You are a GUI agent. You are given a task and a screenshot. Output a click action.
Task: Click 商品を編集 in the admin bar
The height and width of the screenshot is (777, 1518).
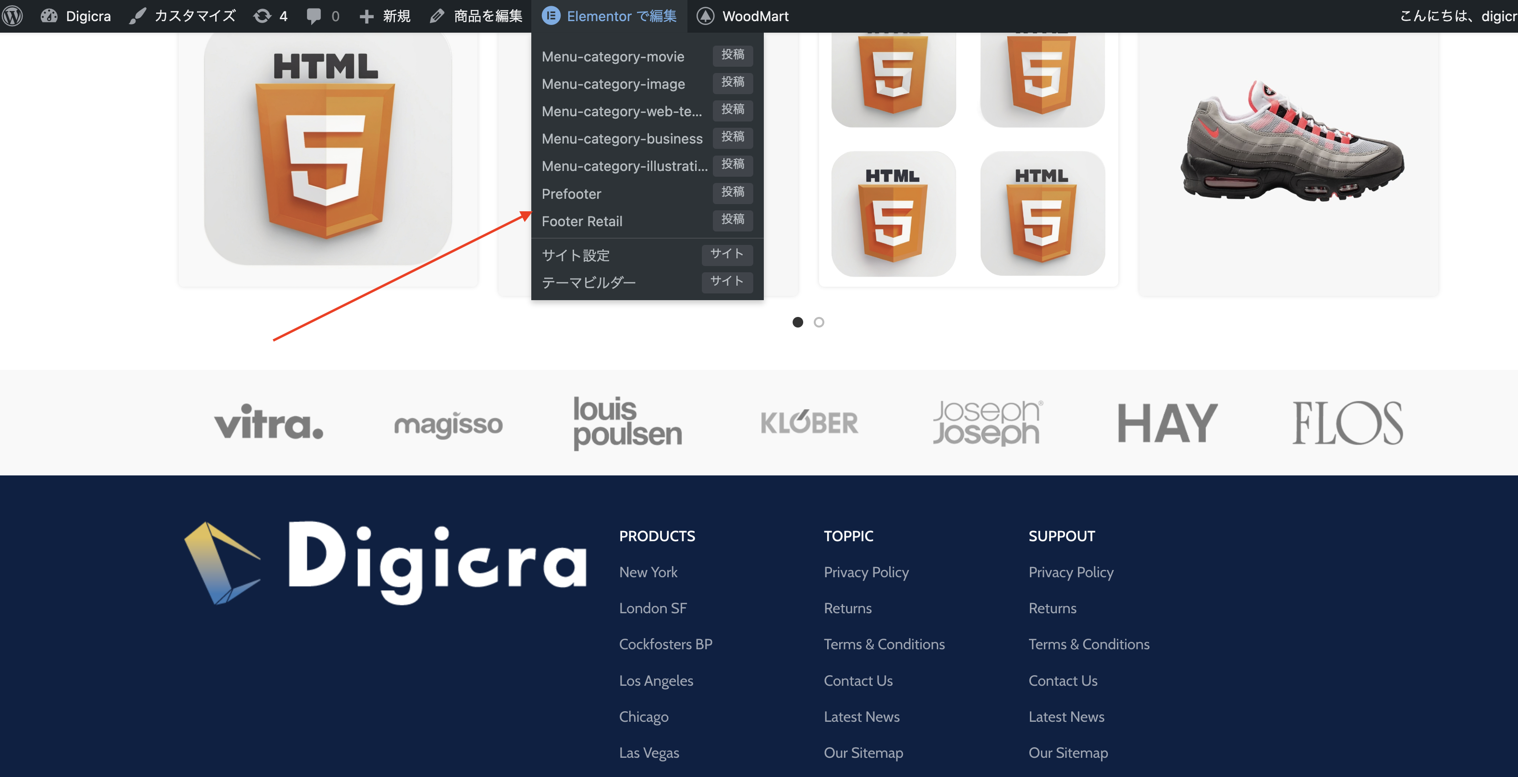click(476, 16)
